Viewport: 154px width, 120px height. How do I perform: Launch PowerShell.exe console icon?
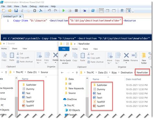pos(93,10)
